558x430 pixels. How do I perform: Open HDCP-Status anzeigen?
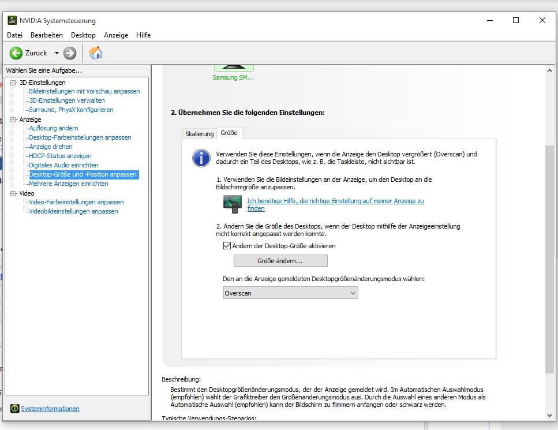(x=60, y=156)
